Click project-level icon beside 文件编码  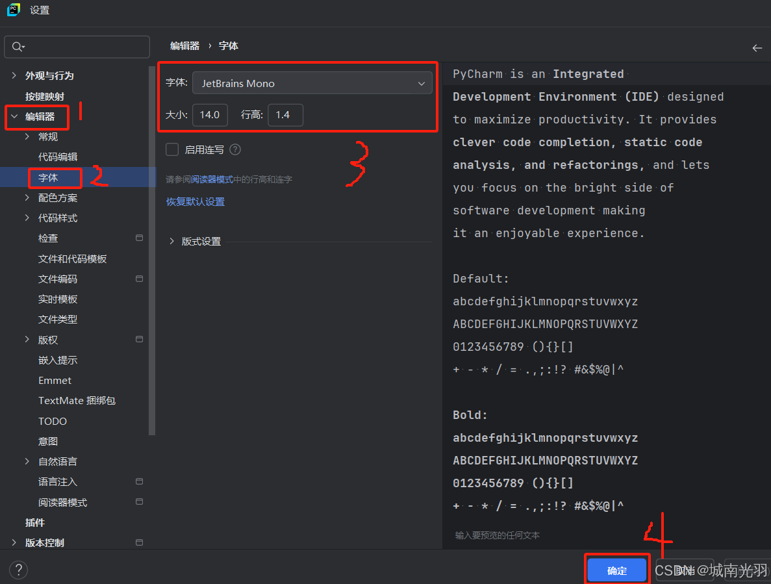[x=139, y=279]
